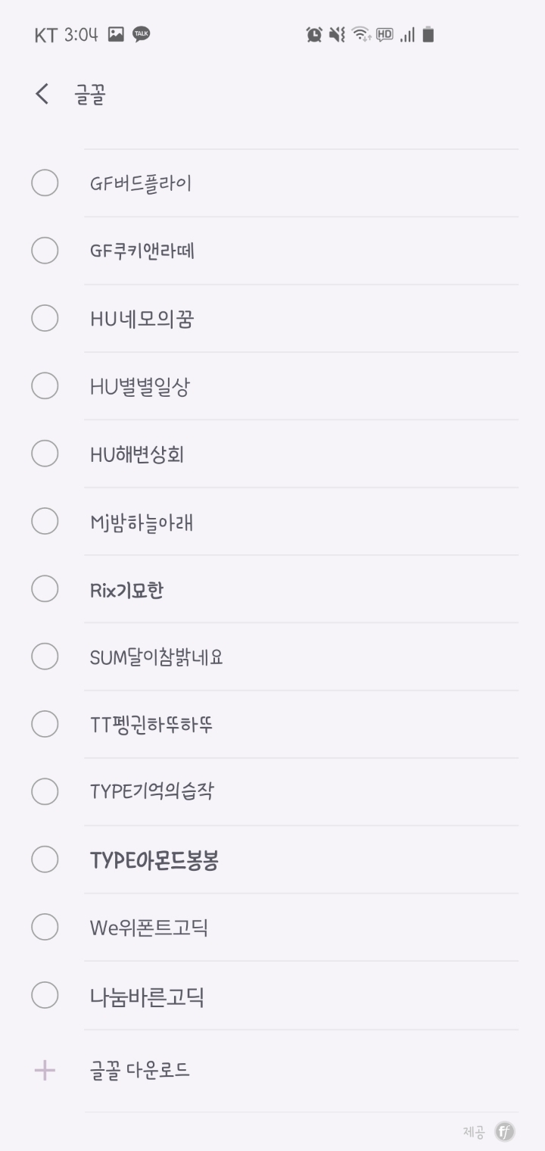This screenshot has height=1151, width=545.
Task: Tap the SUM달이참밝네요 font entry
Action: click(157, 657)
